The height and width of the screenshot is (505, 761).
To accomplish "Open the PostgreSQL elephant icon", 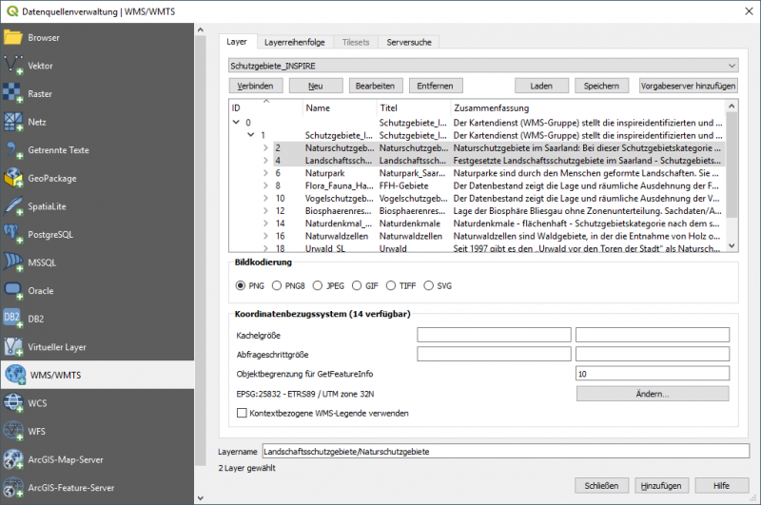I will (x=13, y=234).
